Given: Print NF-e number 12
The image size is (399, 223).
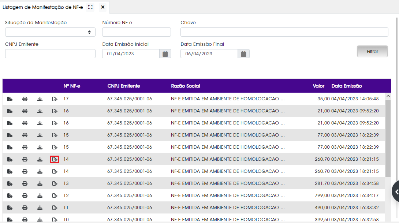Looking at the screenshot, I should pyautogui.click(x=25, y=196).
